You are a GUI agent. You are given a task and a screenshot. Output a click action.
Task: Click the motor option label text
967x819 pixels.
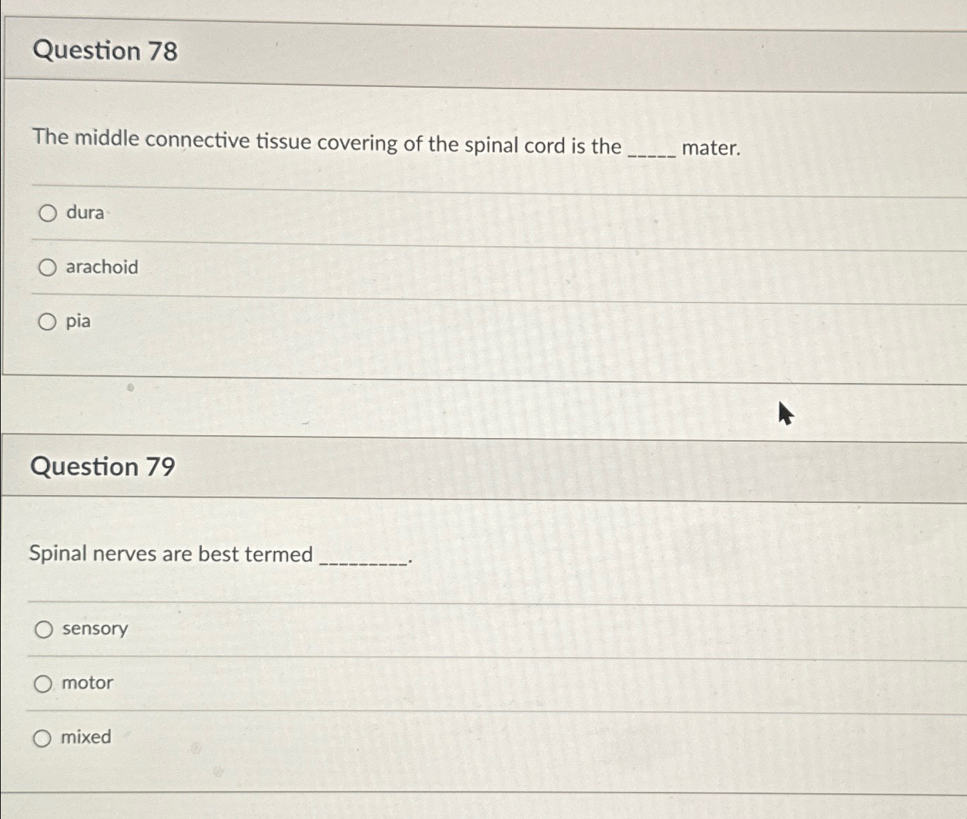(87, 683)
